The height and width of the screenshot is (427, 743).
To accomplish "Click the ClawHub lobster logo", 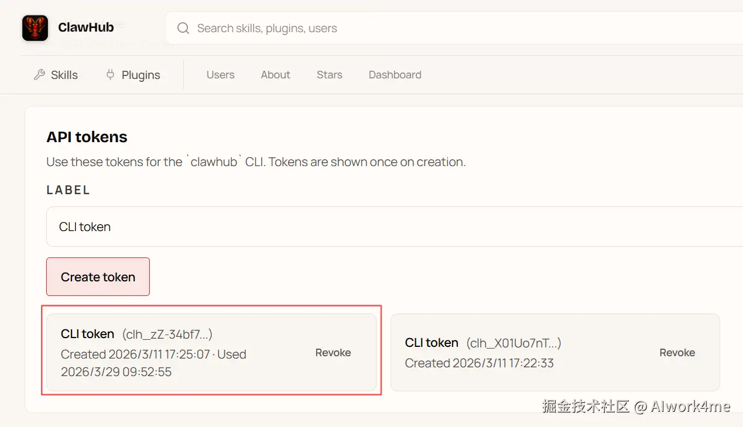I will (35, 28).
